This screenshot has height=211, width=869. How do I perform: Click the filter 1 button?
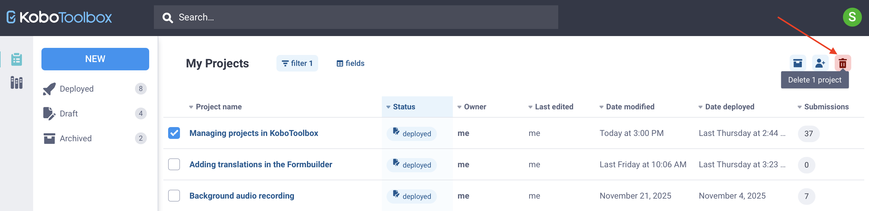click(297, 63)
